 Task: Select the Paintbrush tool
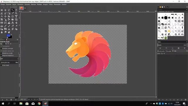[x=9, y=26]
